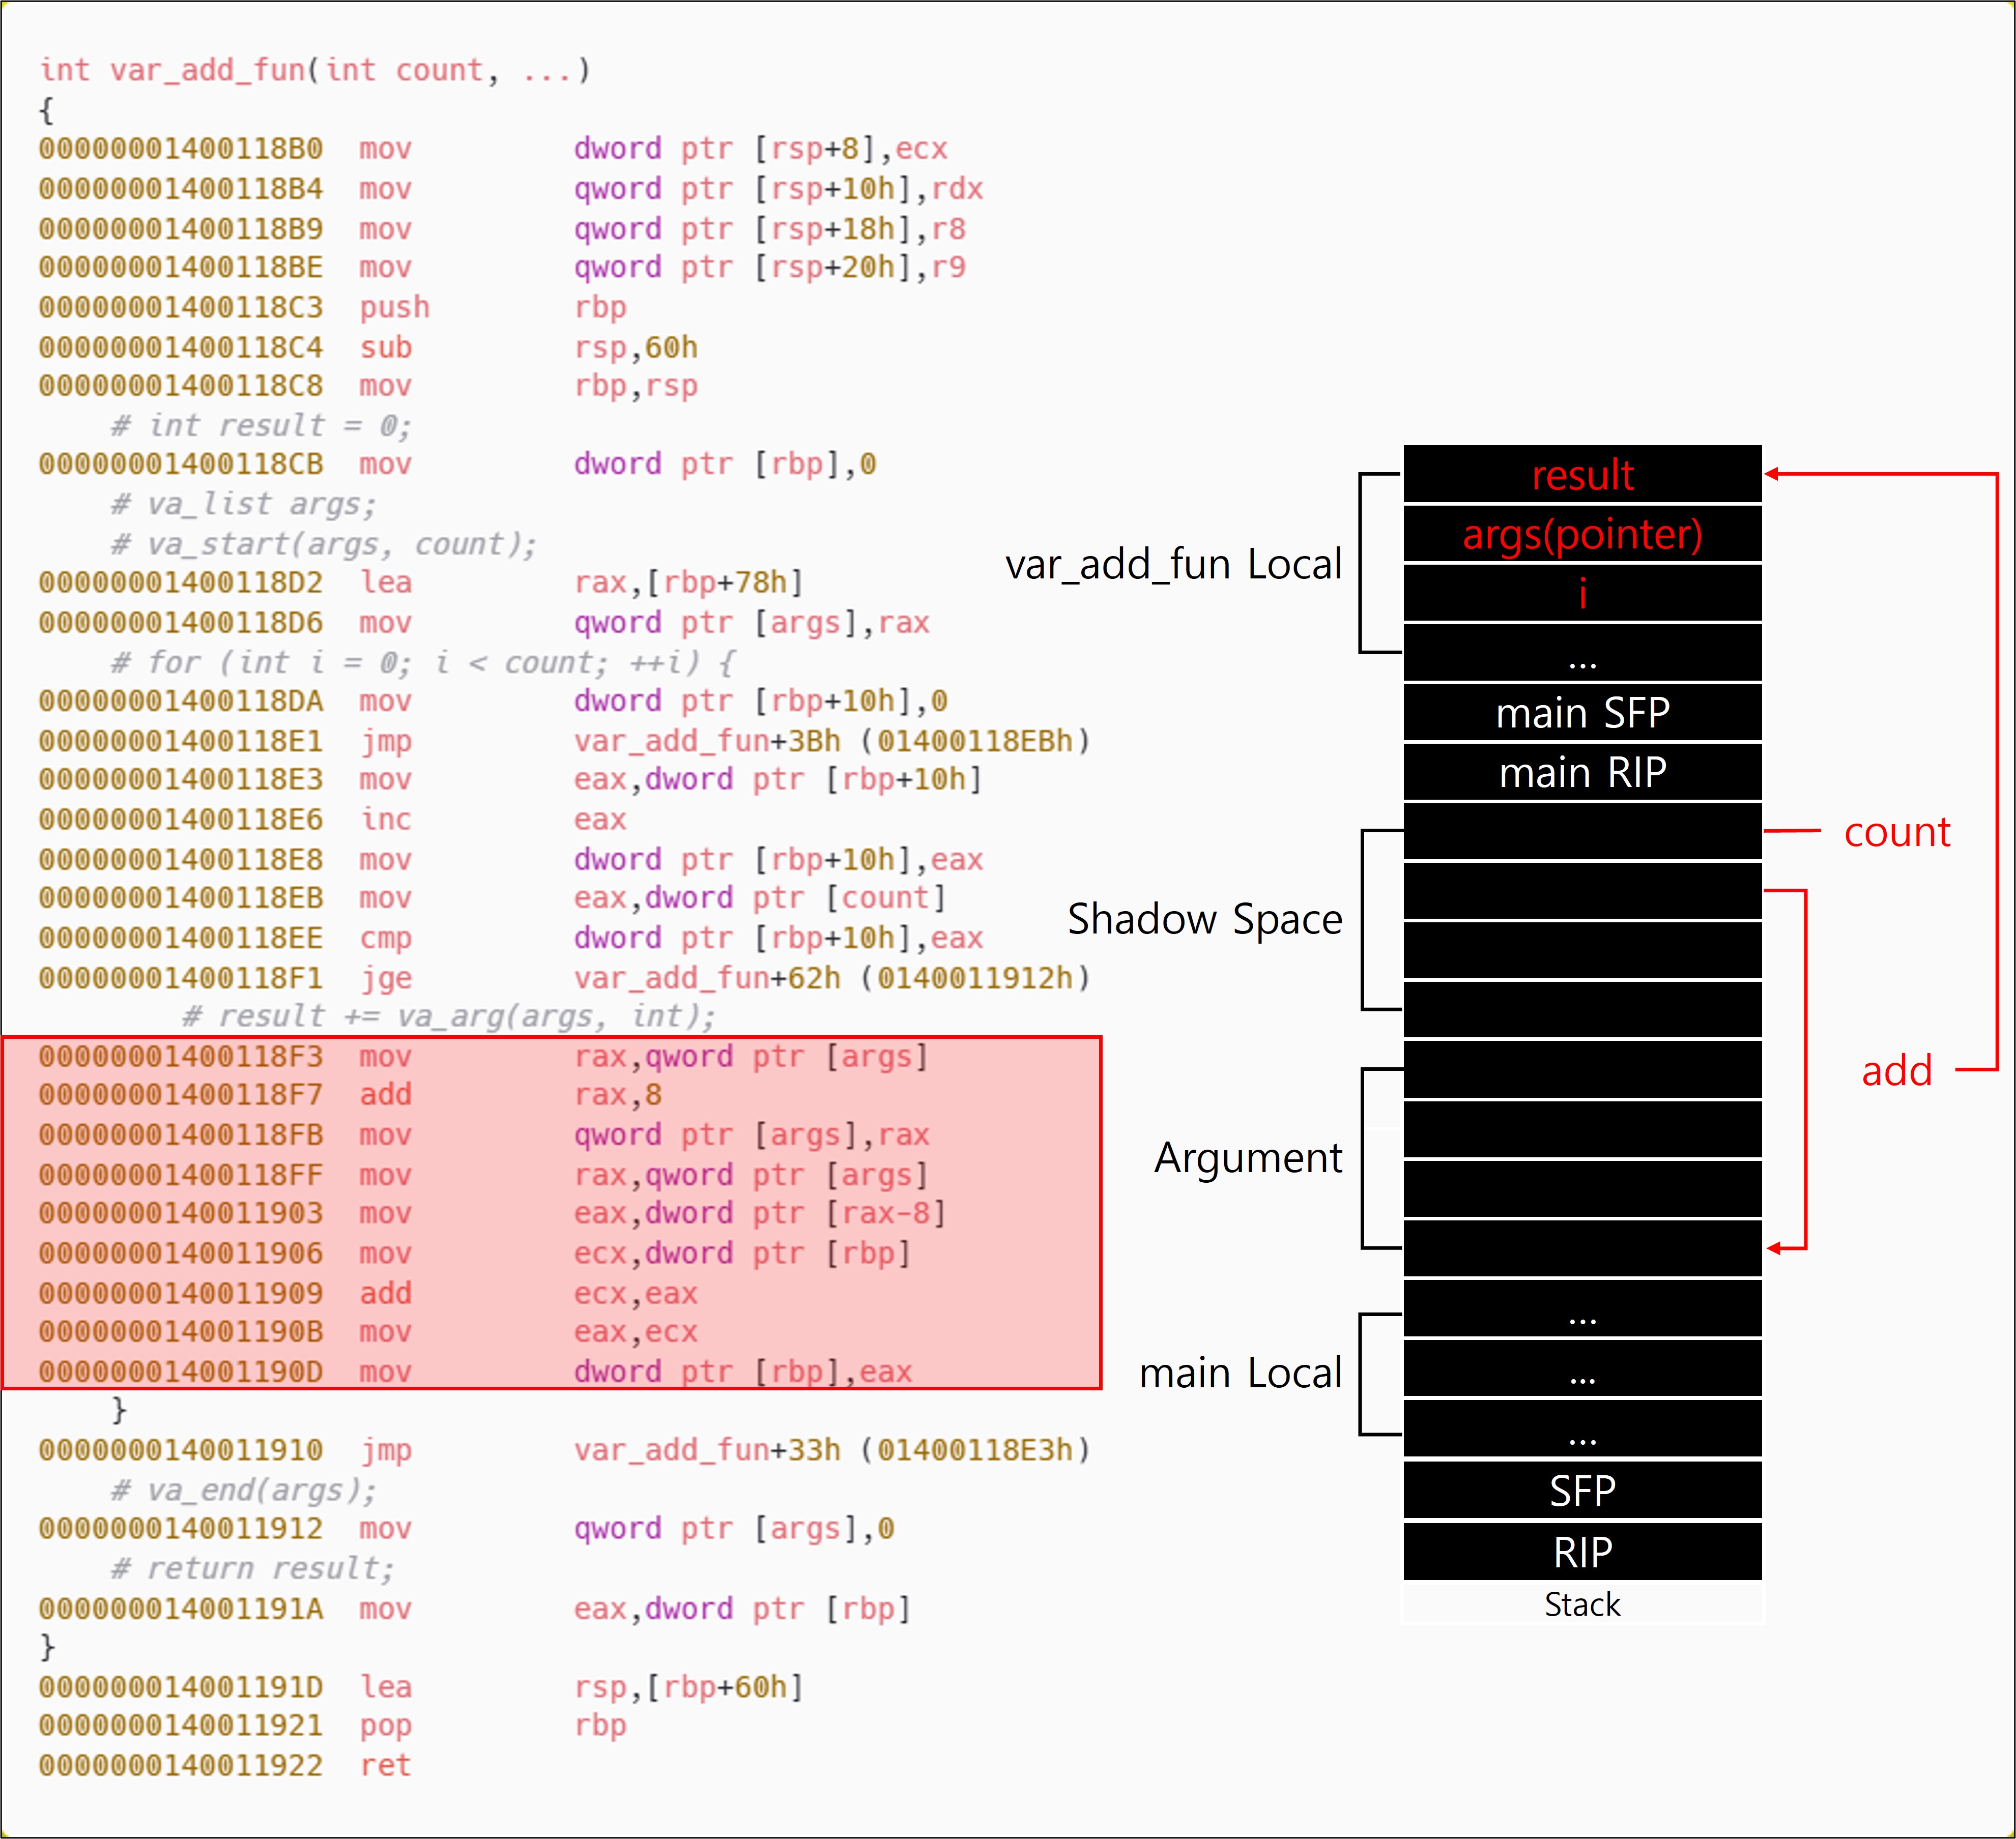Click the 'args(pointer)' stack cell
This screenshot has width=2016, height=1839.
click(x=1582, y=534)
